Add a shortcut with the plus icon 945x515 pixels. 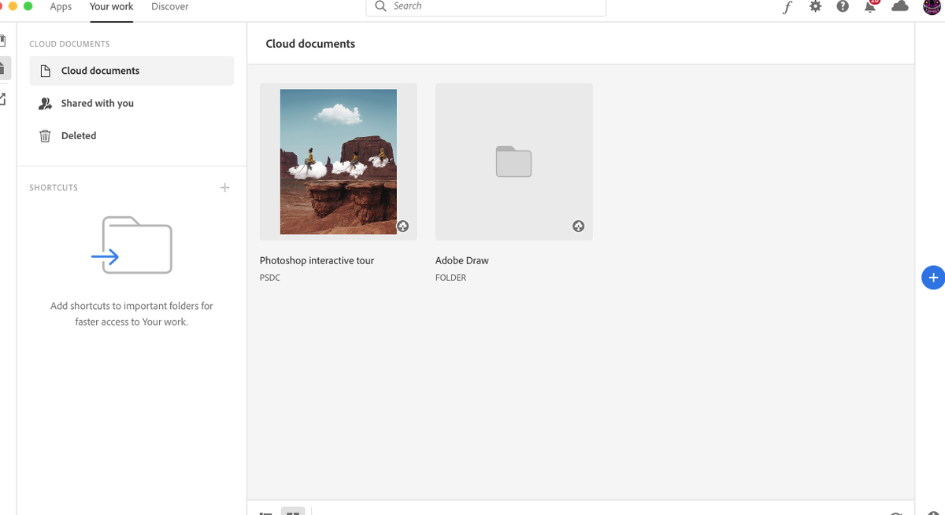tap(224, 188)
